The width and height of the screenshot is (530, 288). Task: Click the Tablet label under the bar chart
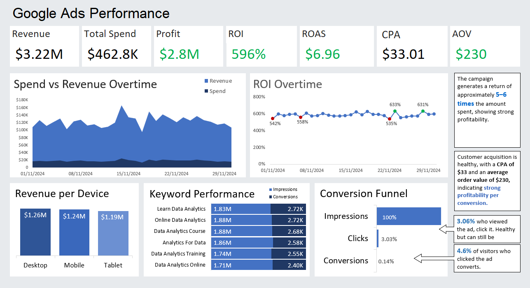(x=113, y=265)
